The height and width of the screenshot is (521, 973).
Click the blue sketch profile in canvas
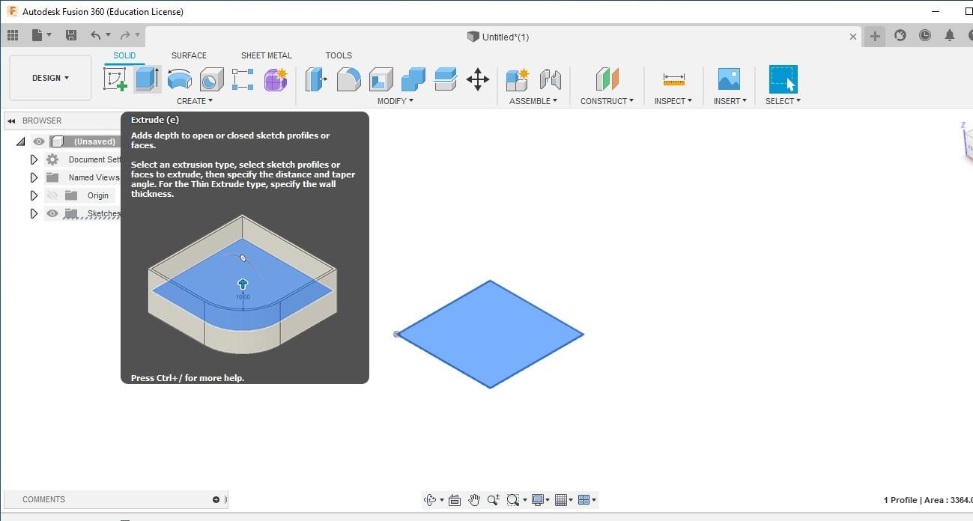(490, 335)
